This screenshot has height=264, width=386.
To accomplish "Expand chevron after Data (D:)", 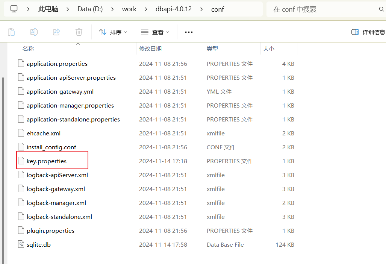I will [112, 9].
